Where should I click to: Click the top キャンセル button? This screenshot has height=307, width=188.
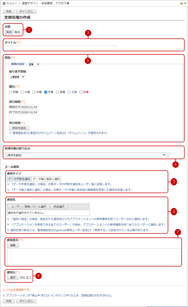(26, 12)
